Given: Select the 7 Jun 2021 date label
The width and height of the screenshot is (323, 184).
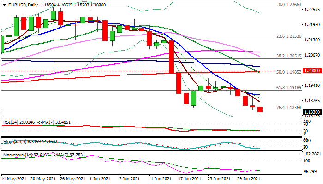Looking at the screenshot, I should coord(129,179).
